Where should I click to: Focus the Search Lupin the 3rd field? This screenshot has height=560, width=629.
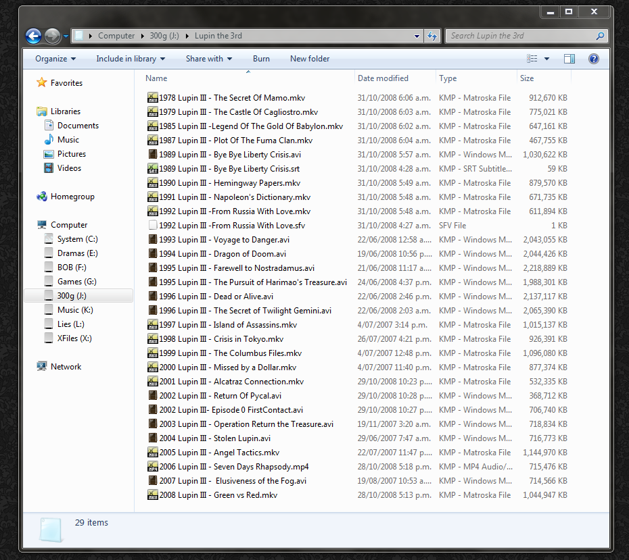pyautogui.click(x=527, y=36)
